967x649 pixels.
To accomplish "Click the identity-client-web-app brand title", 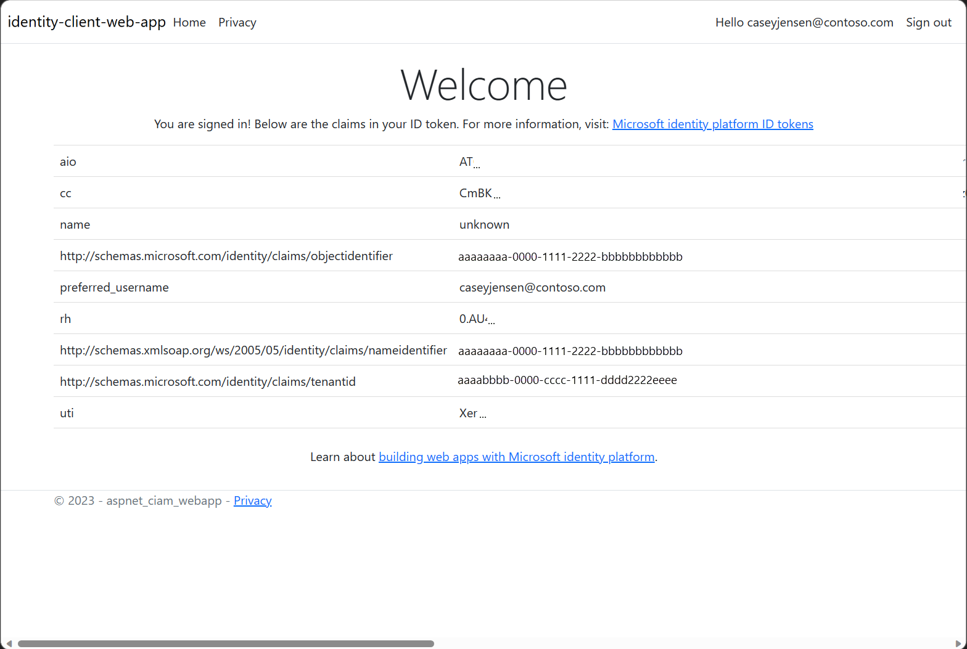I will [x=86, y=22].
